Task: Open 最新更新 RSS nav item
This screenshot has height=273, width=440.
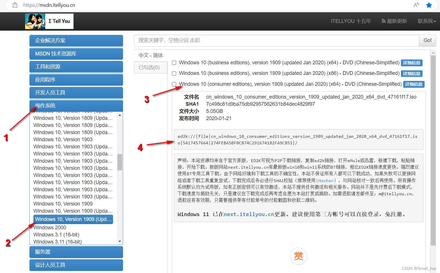Action: [394, 21]
